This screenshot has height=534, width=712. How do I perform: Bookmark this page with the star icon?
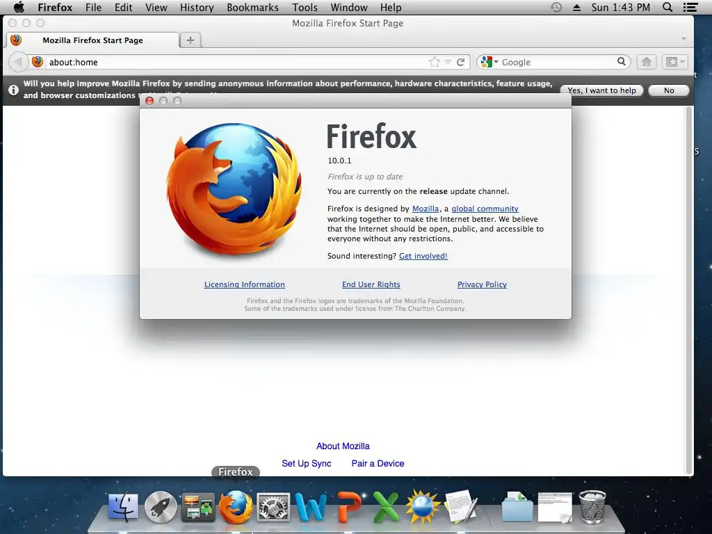tap(434, 62)
